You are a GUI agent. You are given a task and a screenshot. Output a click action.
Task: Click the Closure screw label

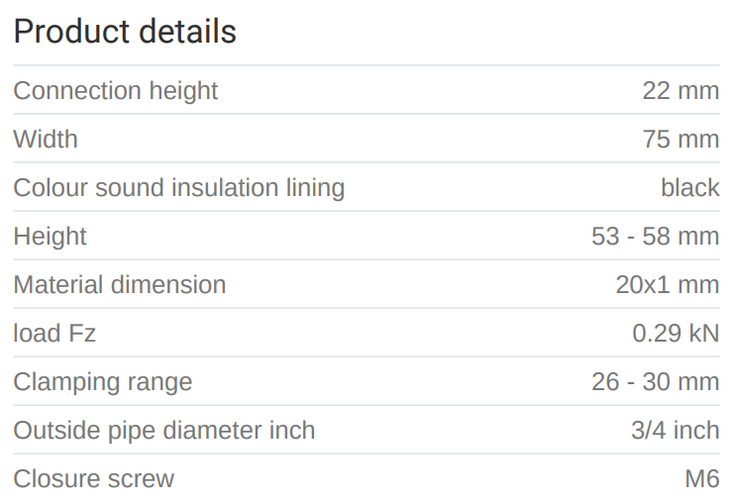click(x=93, y=479)
